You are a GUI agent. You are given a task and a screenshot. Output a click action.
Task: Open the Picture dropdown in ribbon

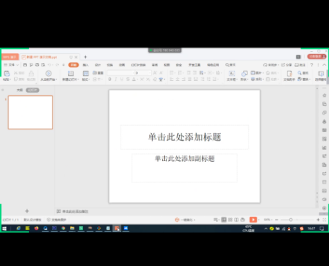257,73
